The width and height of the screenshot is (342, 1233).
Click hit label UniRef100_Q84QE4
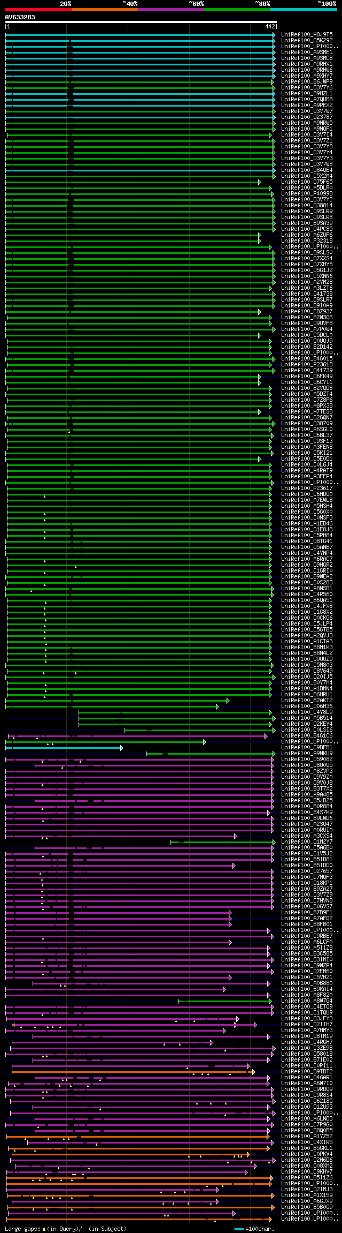pos(307,170)
